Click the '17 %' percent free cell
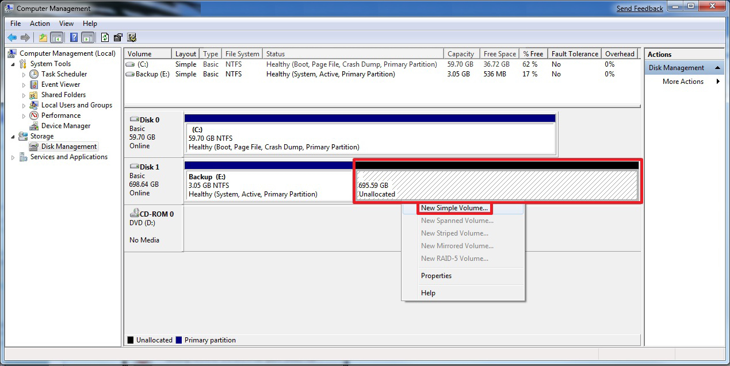Viewport: 730px width, 366px height. [x=530, y=74]
